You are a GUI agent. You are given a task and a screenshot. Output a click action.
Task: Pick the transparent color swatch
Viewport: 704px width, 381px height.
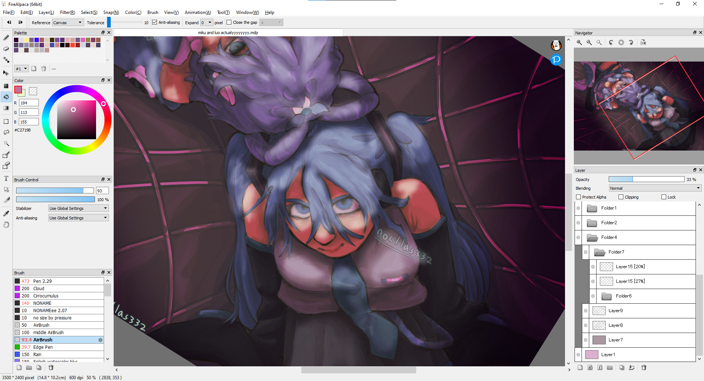click(x=33, y=91)
